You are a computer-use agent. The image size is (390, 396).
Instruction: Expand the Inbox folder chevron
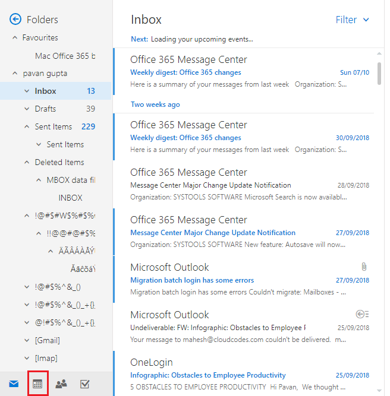click(27, 91)
